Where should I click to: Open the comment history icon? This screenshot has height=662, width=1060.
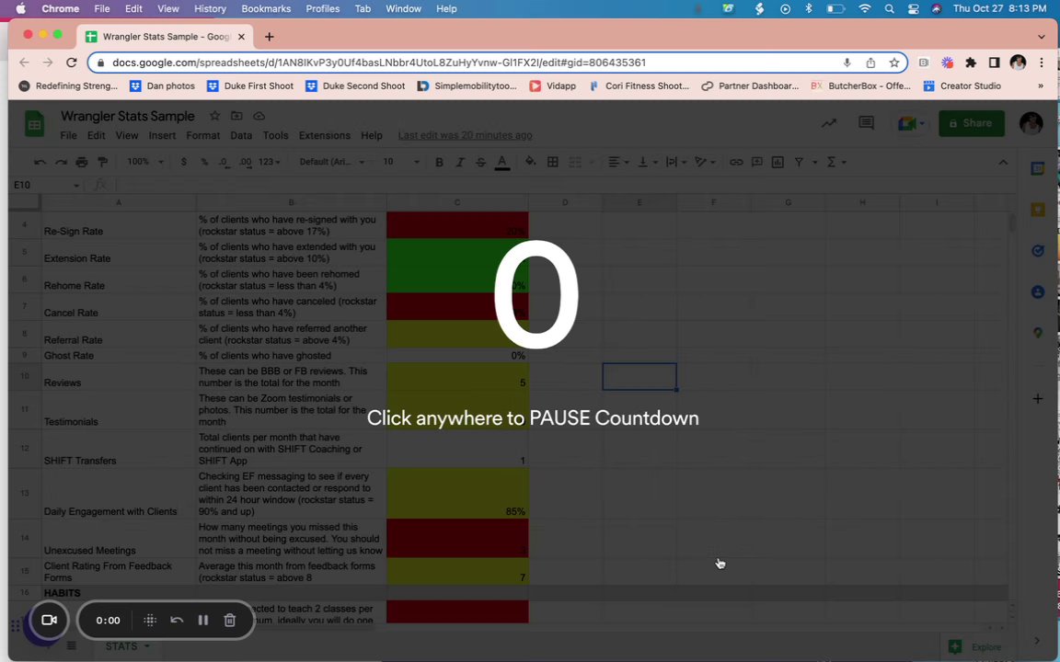866,123
